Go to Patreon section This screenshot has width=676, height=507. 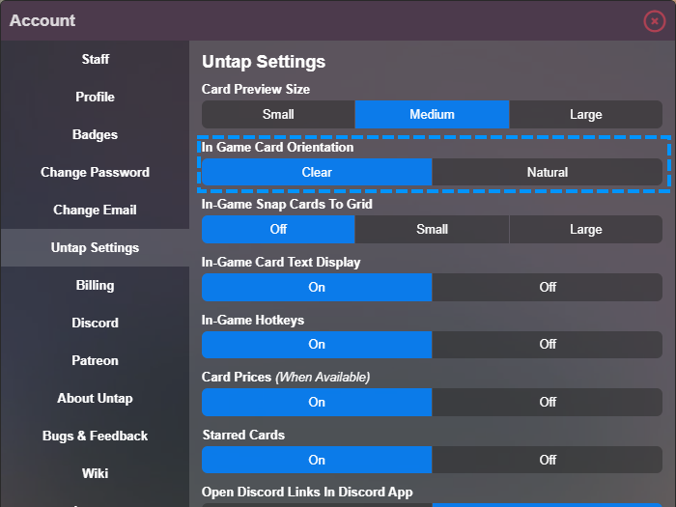95,360
